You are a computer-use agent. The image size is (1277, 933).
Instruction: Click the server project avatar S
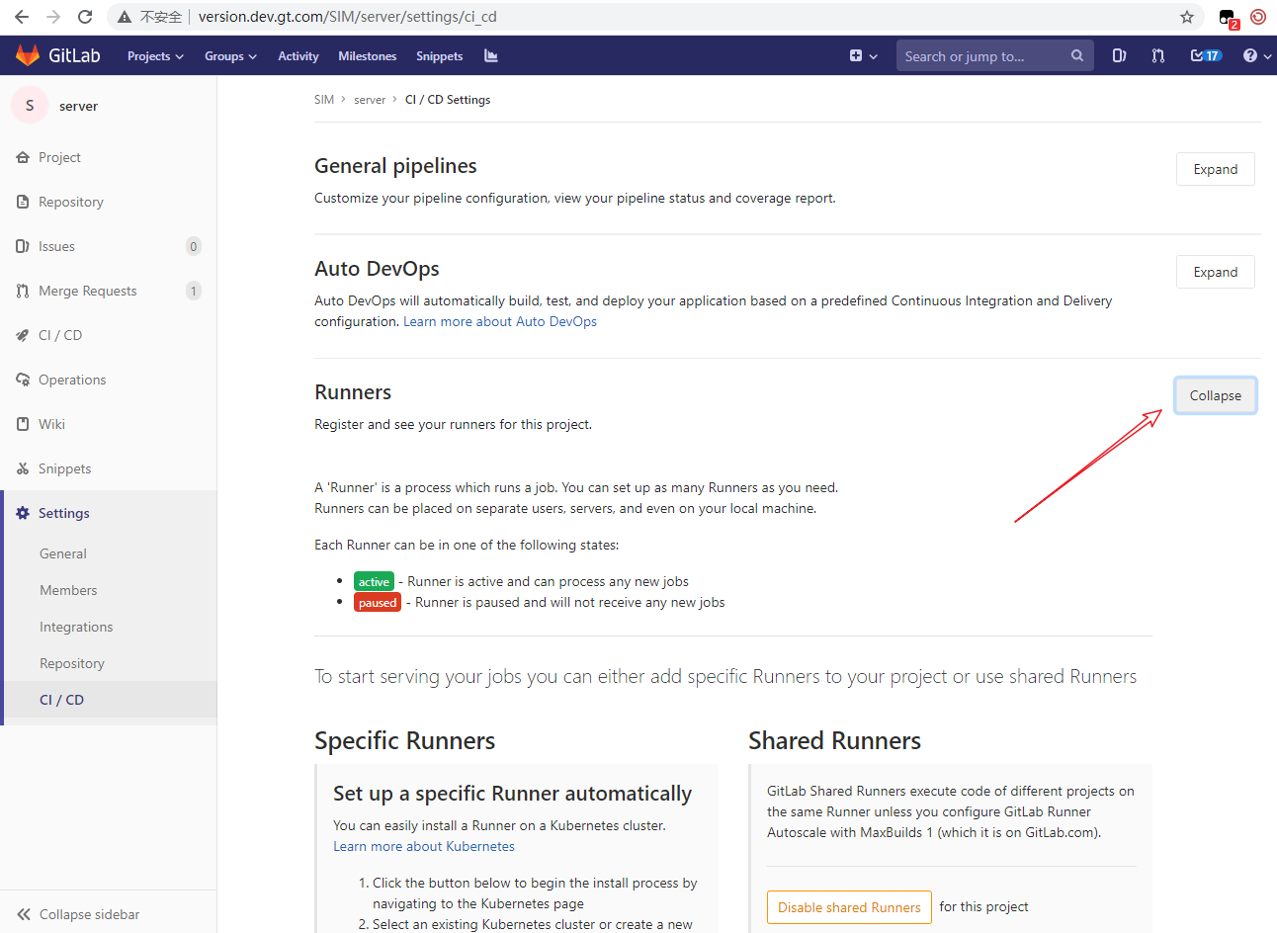30,105
